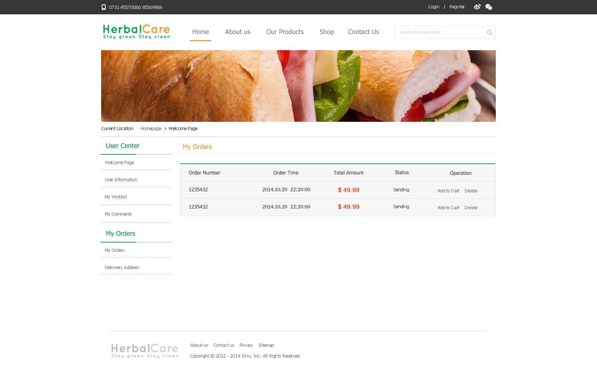
Task: Focus the keyword search input field
Action: point(439,32)
